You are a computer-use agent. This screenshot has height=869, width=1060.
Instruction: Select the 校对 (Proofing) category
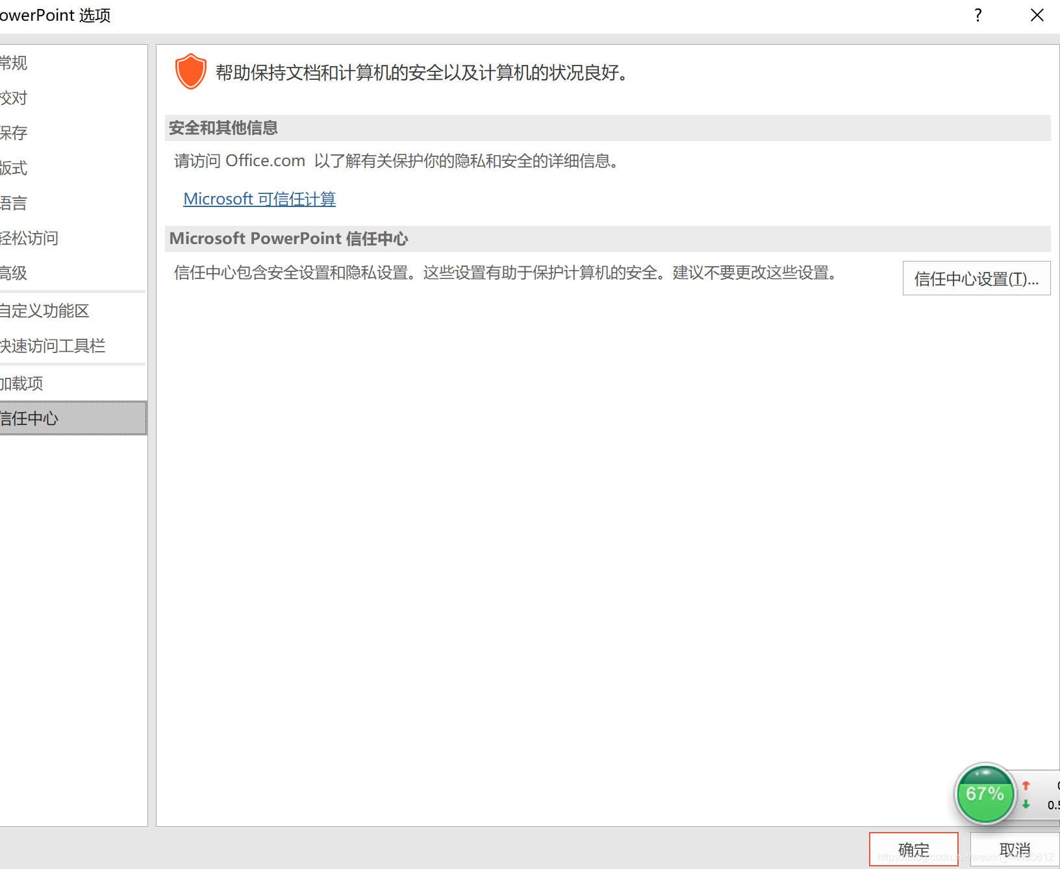click(x=73, y=98)
